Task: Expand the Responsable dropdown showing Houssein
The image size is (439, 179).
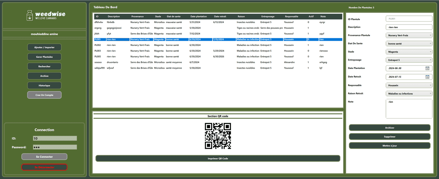Action: click(409, 85)
